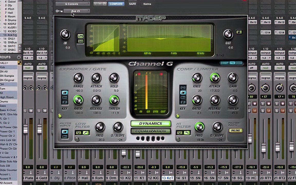Click the Low Filter Q/SLOPE knob
Viewport: 296px width, 185px height.
(x=118, y=127)
